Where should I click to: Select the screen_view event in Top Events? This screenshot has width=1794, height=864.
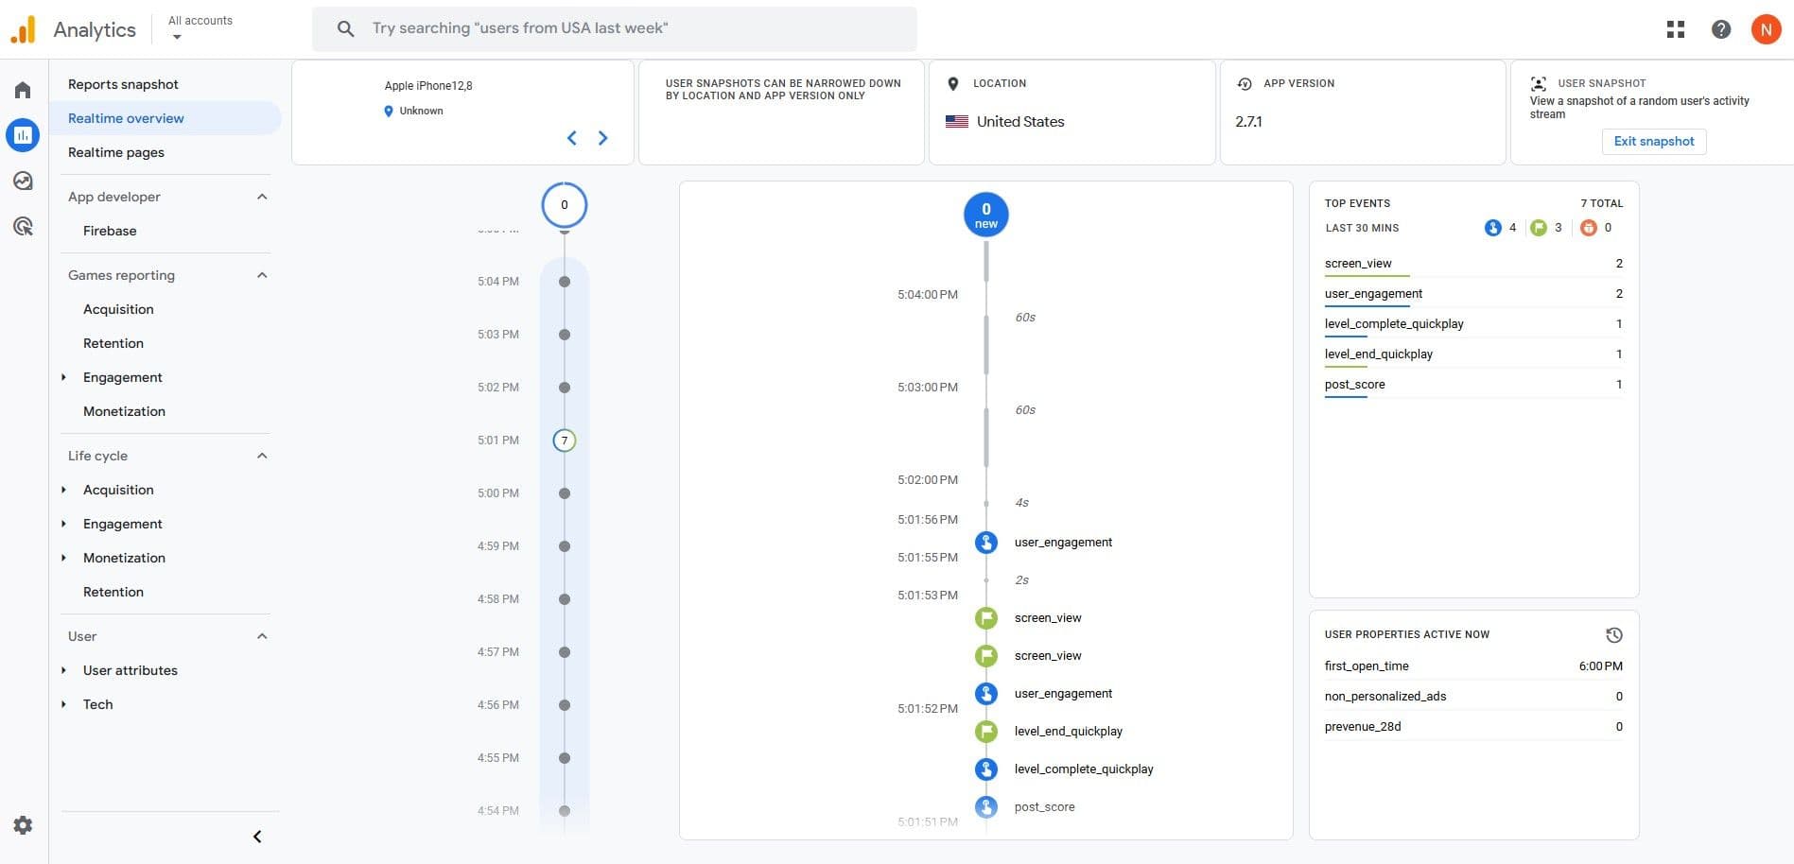coord(1358,263)
